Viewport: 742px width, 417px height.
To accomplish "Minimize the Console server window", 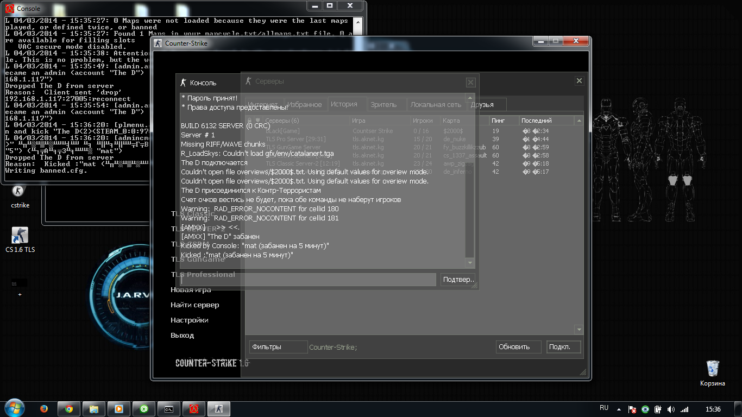I will [316, 6].
